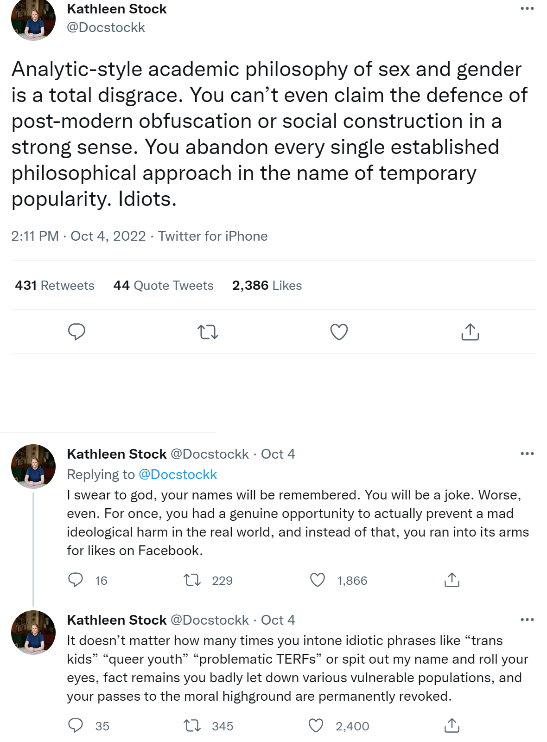Open the 2,386 Likes list
The image size is (547, 742).
pyautogui.click(x=267, y=286)
